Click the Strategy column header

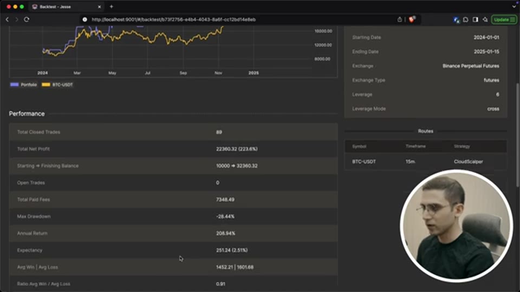461,147
